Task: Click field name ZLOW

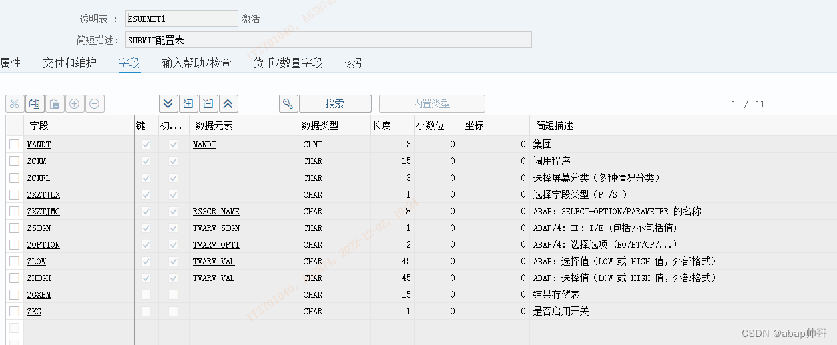Action: [37, 261]
